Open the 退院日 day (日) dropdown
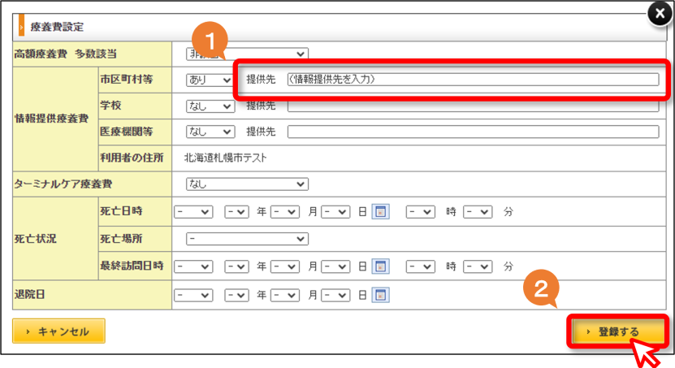The height and width of the screenshot is (368, 675). (335, 295)
